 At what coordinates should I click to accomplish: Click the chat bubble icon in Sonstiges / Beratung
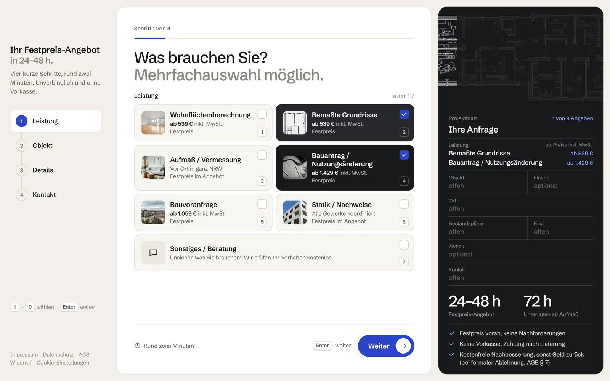point(153,253)
